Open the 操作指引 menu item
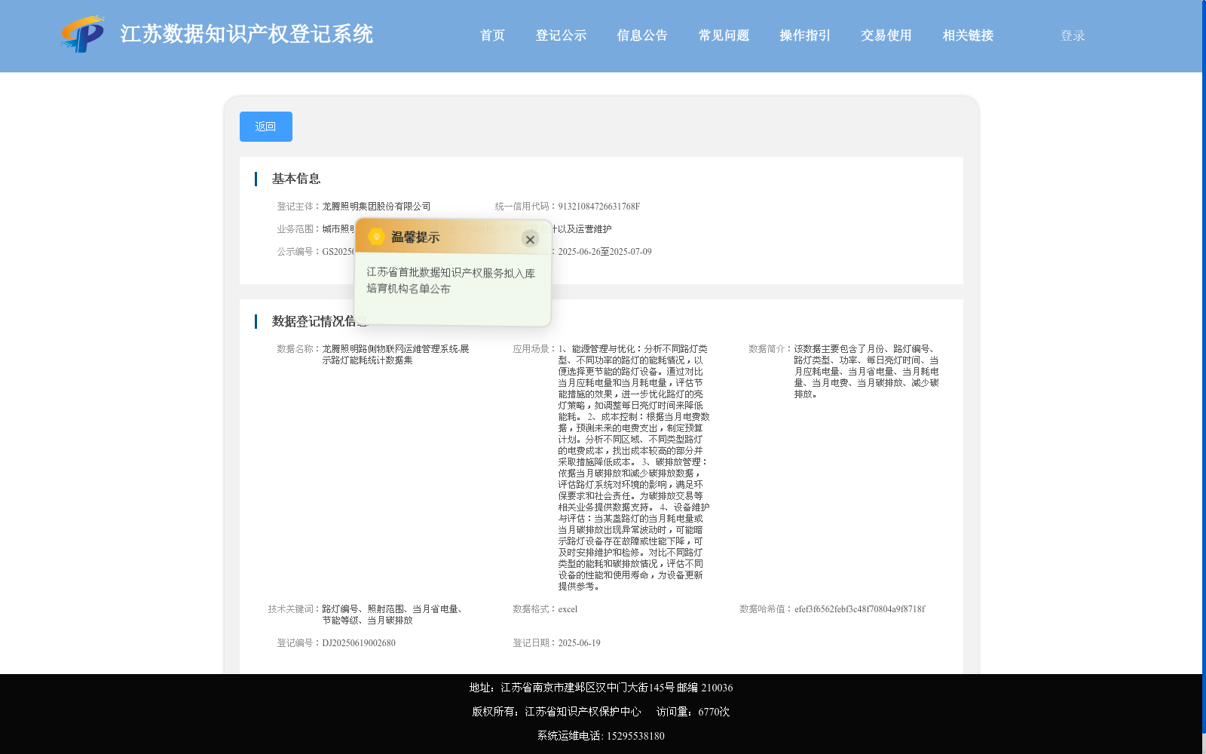The image size is (1206, 754). tap(805, 35)
